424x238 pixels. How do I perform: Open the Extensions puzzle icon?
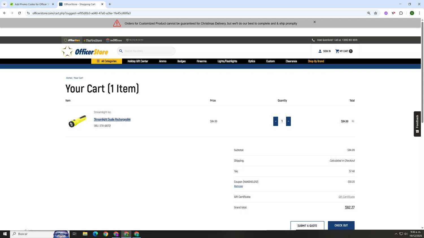401,13
